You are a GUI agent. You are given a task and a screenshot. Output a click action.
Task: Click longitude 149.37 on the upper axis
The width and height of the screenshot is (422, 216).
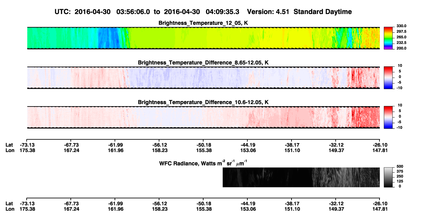click(x=336, y=151)
